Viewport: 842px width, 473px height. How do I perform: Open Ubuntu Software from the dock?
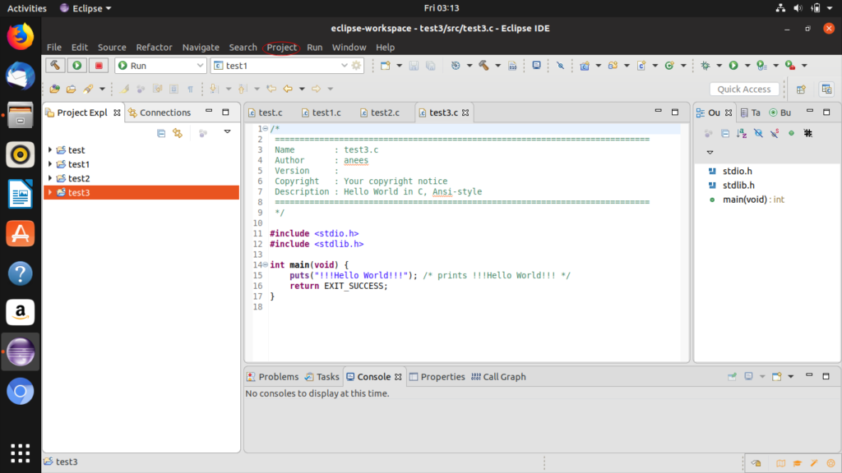[x=21, y=234]
